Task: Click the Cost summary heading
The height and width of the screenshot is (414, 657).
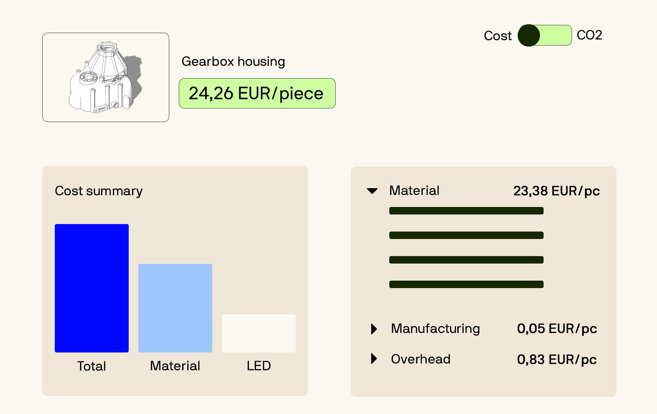Action: (99, 191)
